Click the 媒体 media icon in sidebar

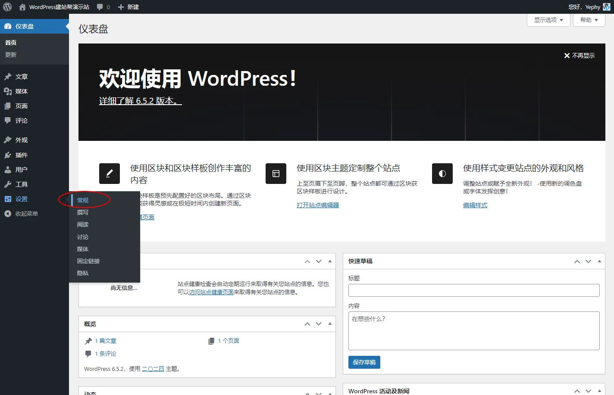[x=8, y=91]
